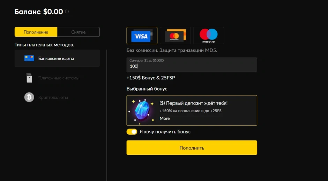Image resolution: width=328 pixels, height=181 pixels.
Task: Open the Банковские карты text label
Action: tap(56, 58)
